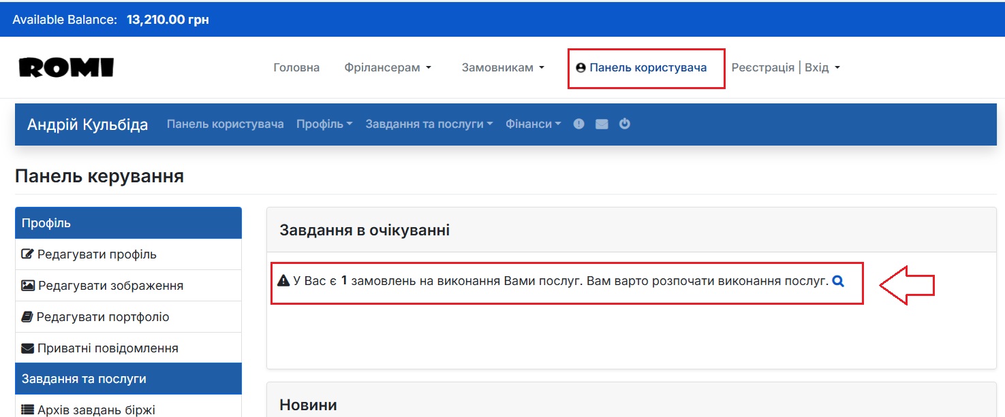
Task: Expand the Фрілансерам dropdown
Action: [x=384, y=67]
